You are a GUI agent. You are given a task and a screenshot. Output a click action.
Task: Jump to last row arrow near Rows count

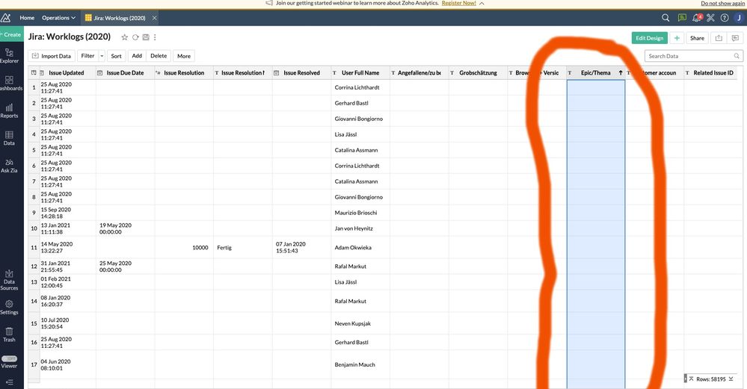pos(731,379)
